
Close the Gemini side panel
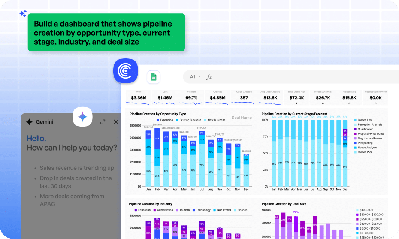116,122
